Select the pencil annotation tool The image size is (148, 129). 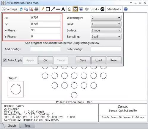coord(43,9)
